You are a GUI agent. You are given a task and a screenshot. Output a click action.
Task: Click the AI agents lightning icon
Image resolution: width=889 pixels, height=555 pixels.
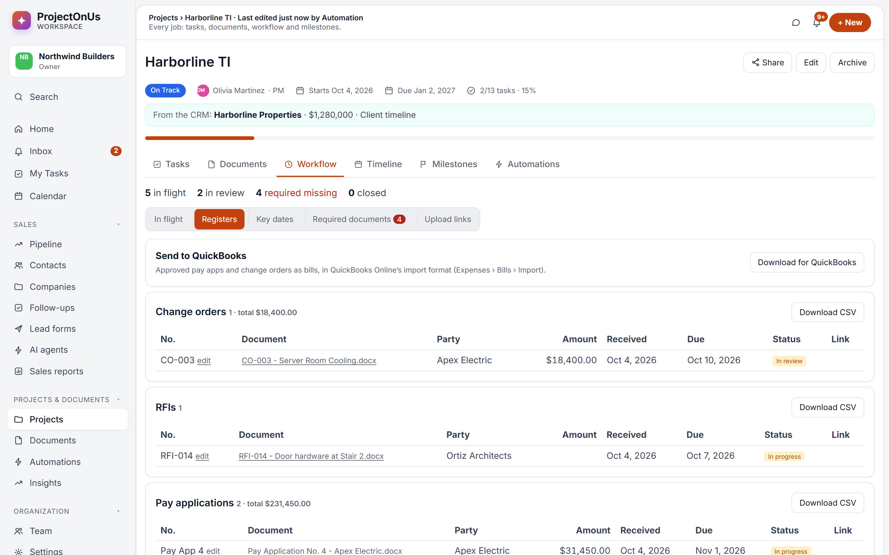[x=19, y=350]
